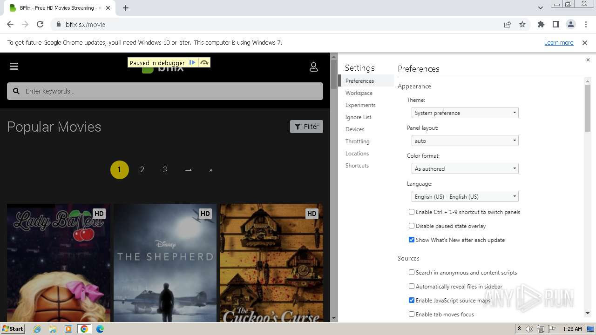Follow the Learn more link
Image resolution: width=596 pixels, height=335 pixels.
tap(559, 42)
